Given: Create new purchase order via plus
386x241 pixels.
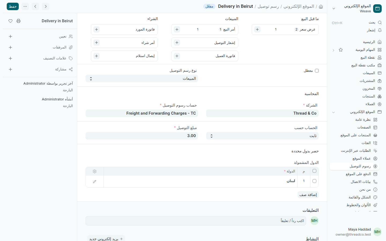Looking at the screenshot, I should pyautogui.click(x=96, y=43).
